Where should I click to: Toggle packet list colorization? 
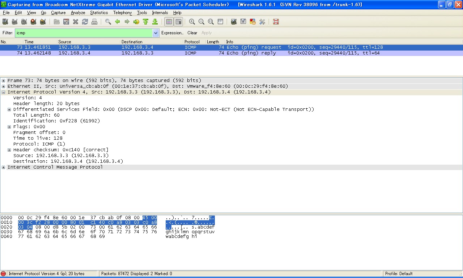[169, 22]
